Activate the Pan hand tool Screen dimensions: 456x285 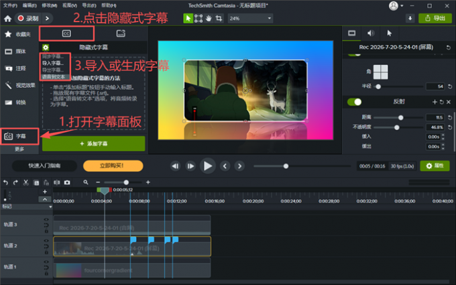click(x=209, y=18)
